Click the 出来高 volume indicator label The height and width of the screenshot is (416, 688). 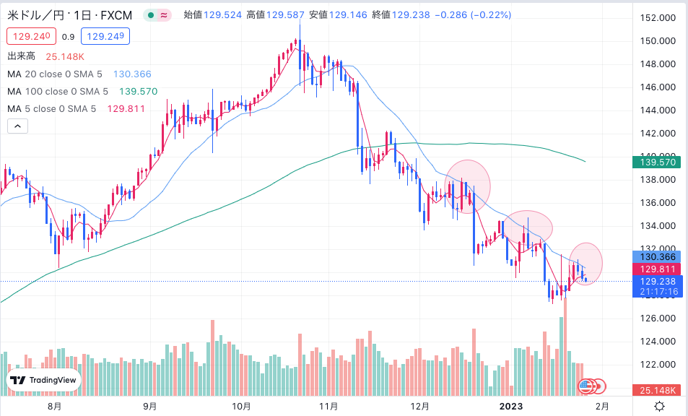click(x=21, y=56)
